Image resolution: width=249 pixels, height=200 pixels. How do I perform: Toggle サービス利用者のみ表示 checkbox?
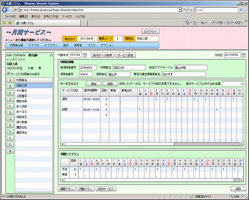(9, 74)
